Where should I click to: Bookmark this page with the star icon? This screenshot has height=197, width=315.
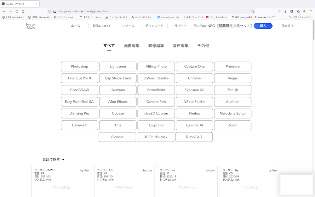253,11
